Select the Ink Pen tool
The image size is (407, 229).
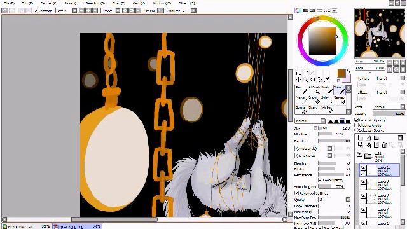tap(326, 110)
